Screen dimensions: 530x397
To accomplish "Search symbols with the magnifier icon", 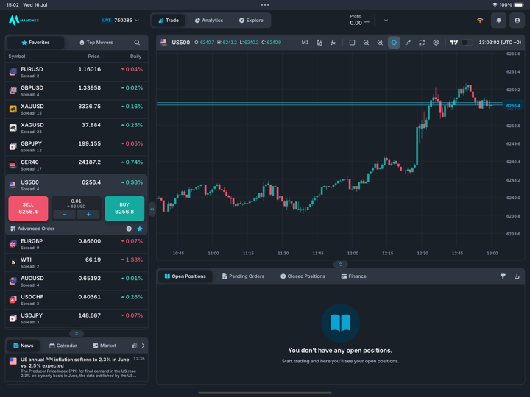I will (x=137, y=43).
